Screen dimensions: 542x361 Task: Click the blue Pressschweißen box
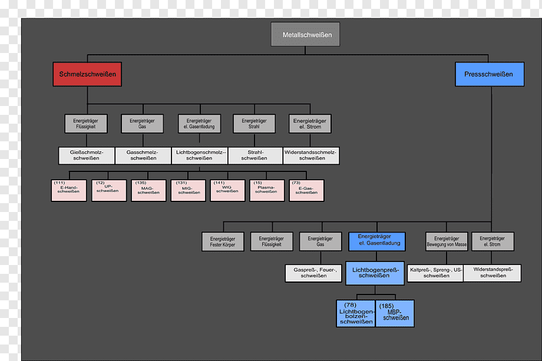pos(490,74)
